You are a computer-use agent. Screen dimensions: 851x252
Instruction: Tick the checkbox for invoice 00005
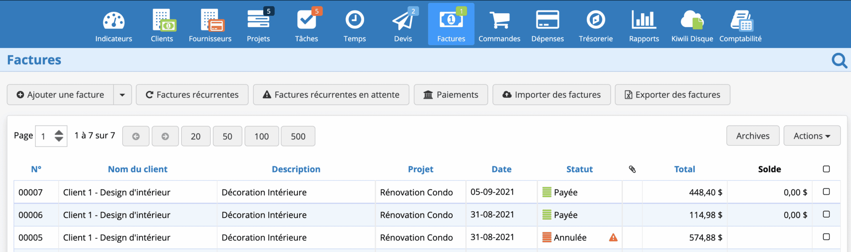(826, 237)
